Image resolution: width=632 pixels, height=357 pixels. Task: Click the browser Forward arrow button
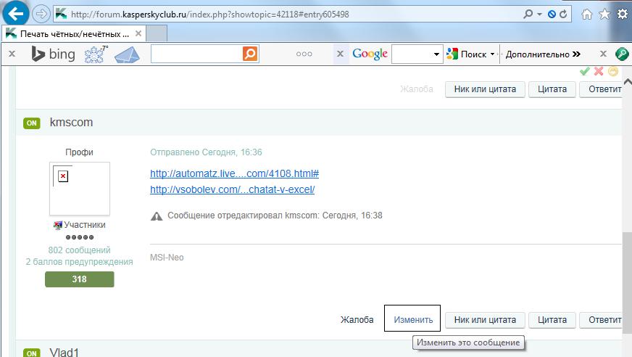click(41, 14)
